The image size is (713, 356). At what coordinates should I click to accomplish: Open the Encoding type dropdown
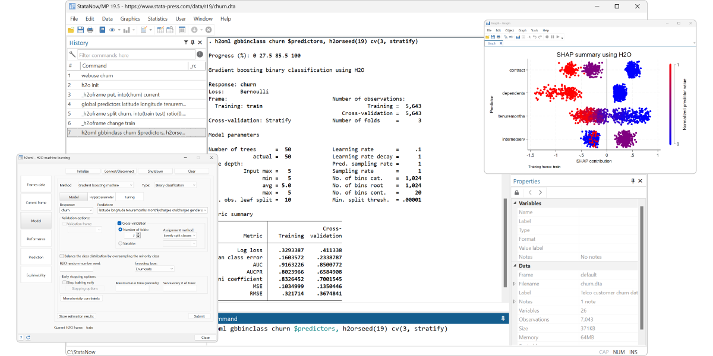tap(154, 269)
